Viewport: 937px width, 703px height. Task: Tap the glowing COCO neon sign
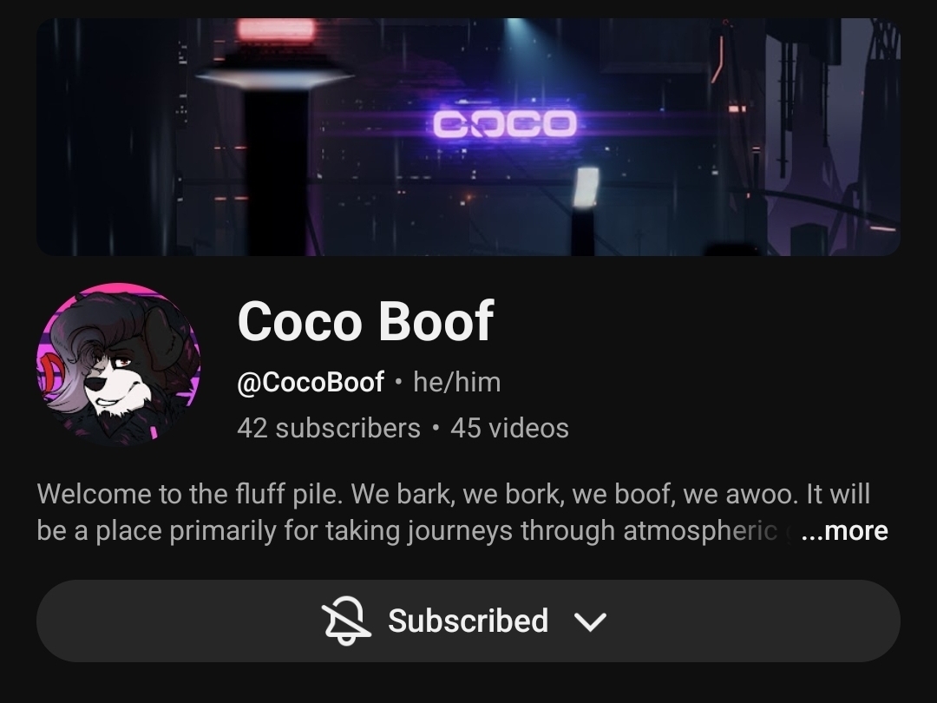pos(505,123)
